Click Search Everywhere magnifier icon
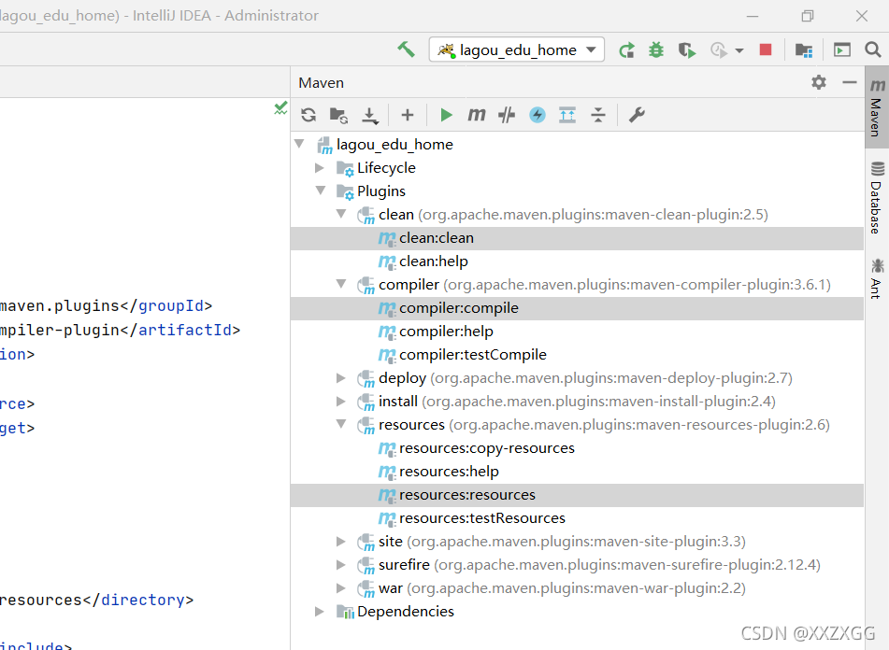The width and height of the screenshot is (889, 650). [872, 49]
